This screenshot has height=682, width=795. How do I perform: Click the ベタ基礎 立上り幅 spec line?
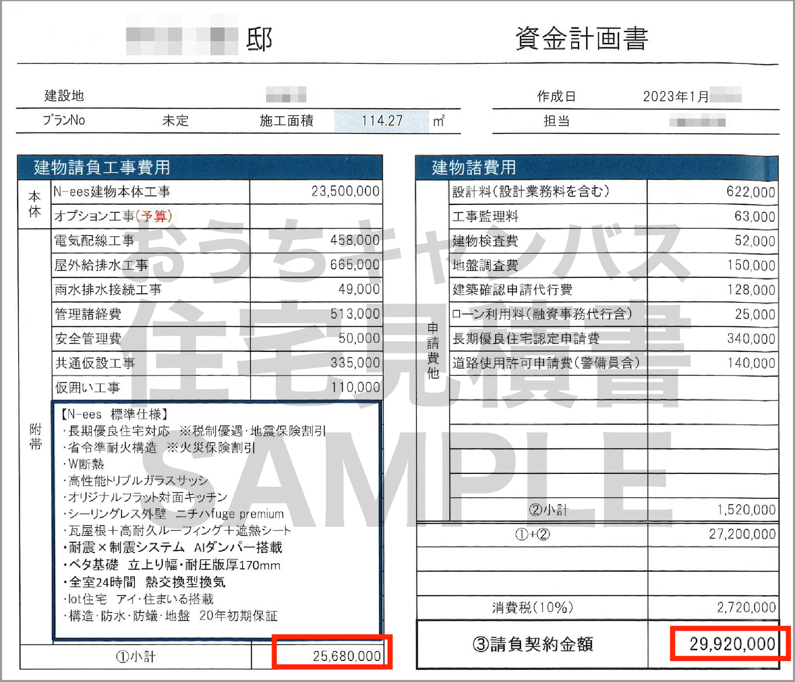click(172, 564)
